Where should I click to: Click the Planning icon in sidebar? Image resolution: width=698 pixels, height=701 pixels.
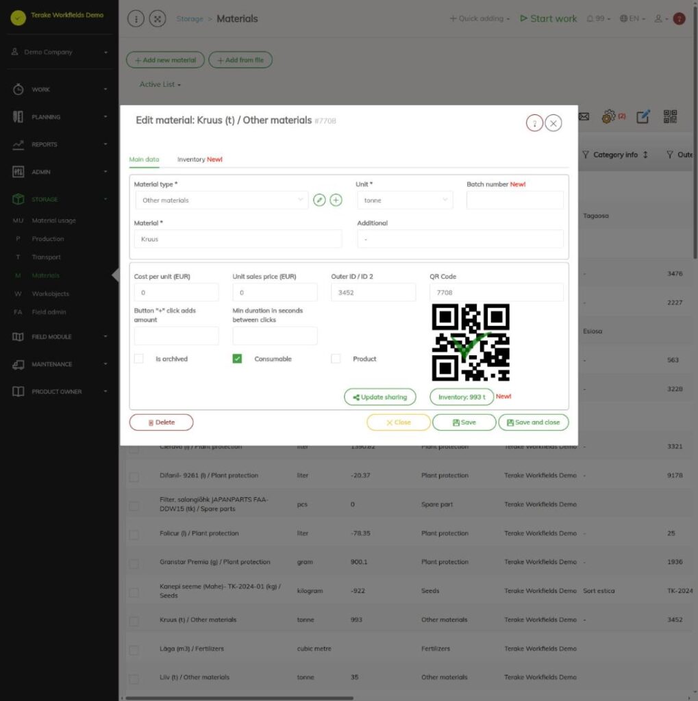coord(18,116)
